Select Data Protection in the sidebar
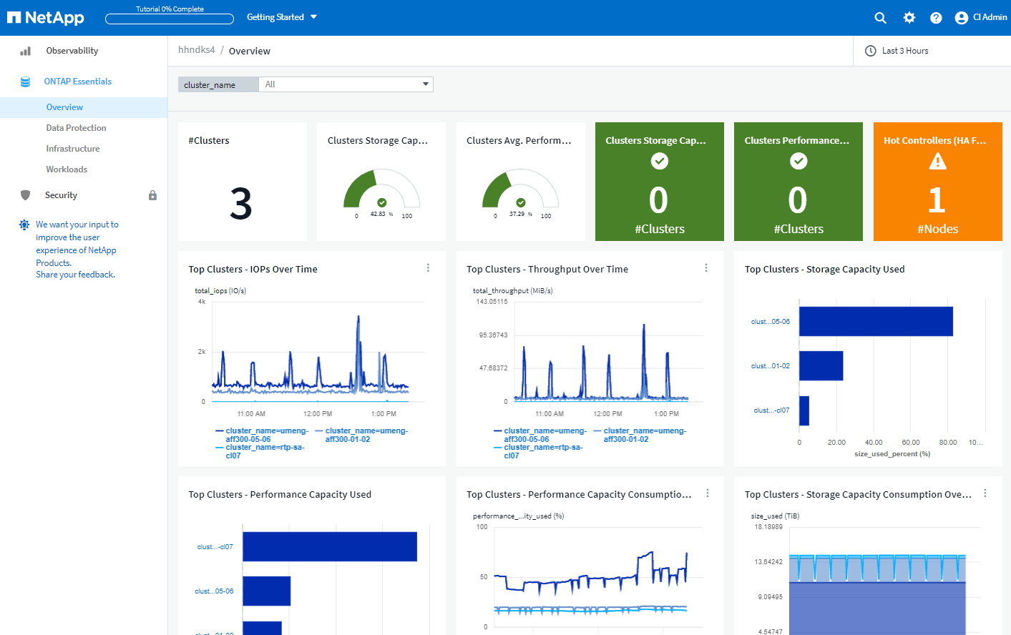Screen dimensions: 1011x635 tap(76, 128)
